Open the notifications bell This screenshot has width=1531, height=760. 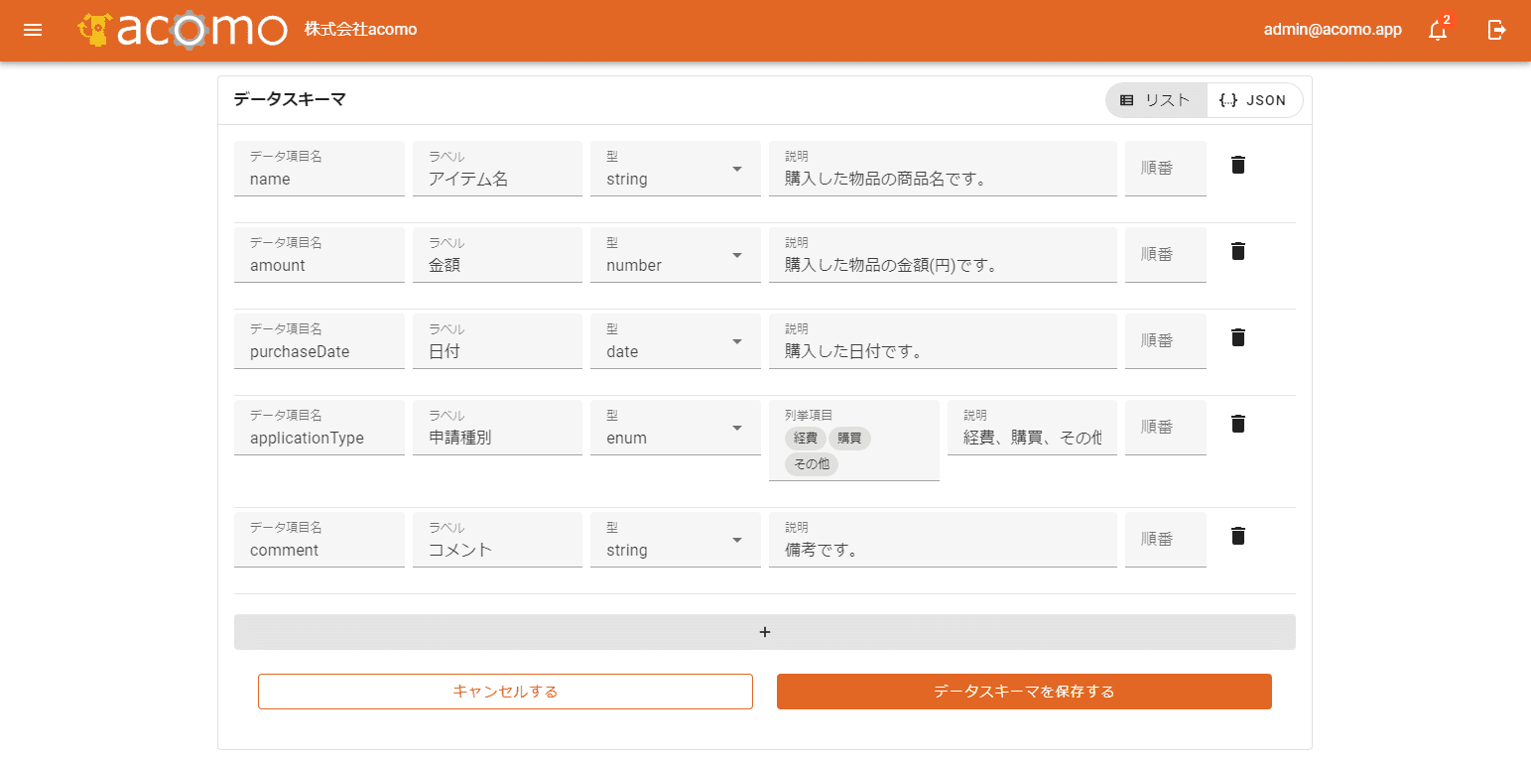click(x=1437, y=30)
